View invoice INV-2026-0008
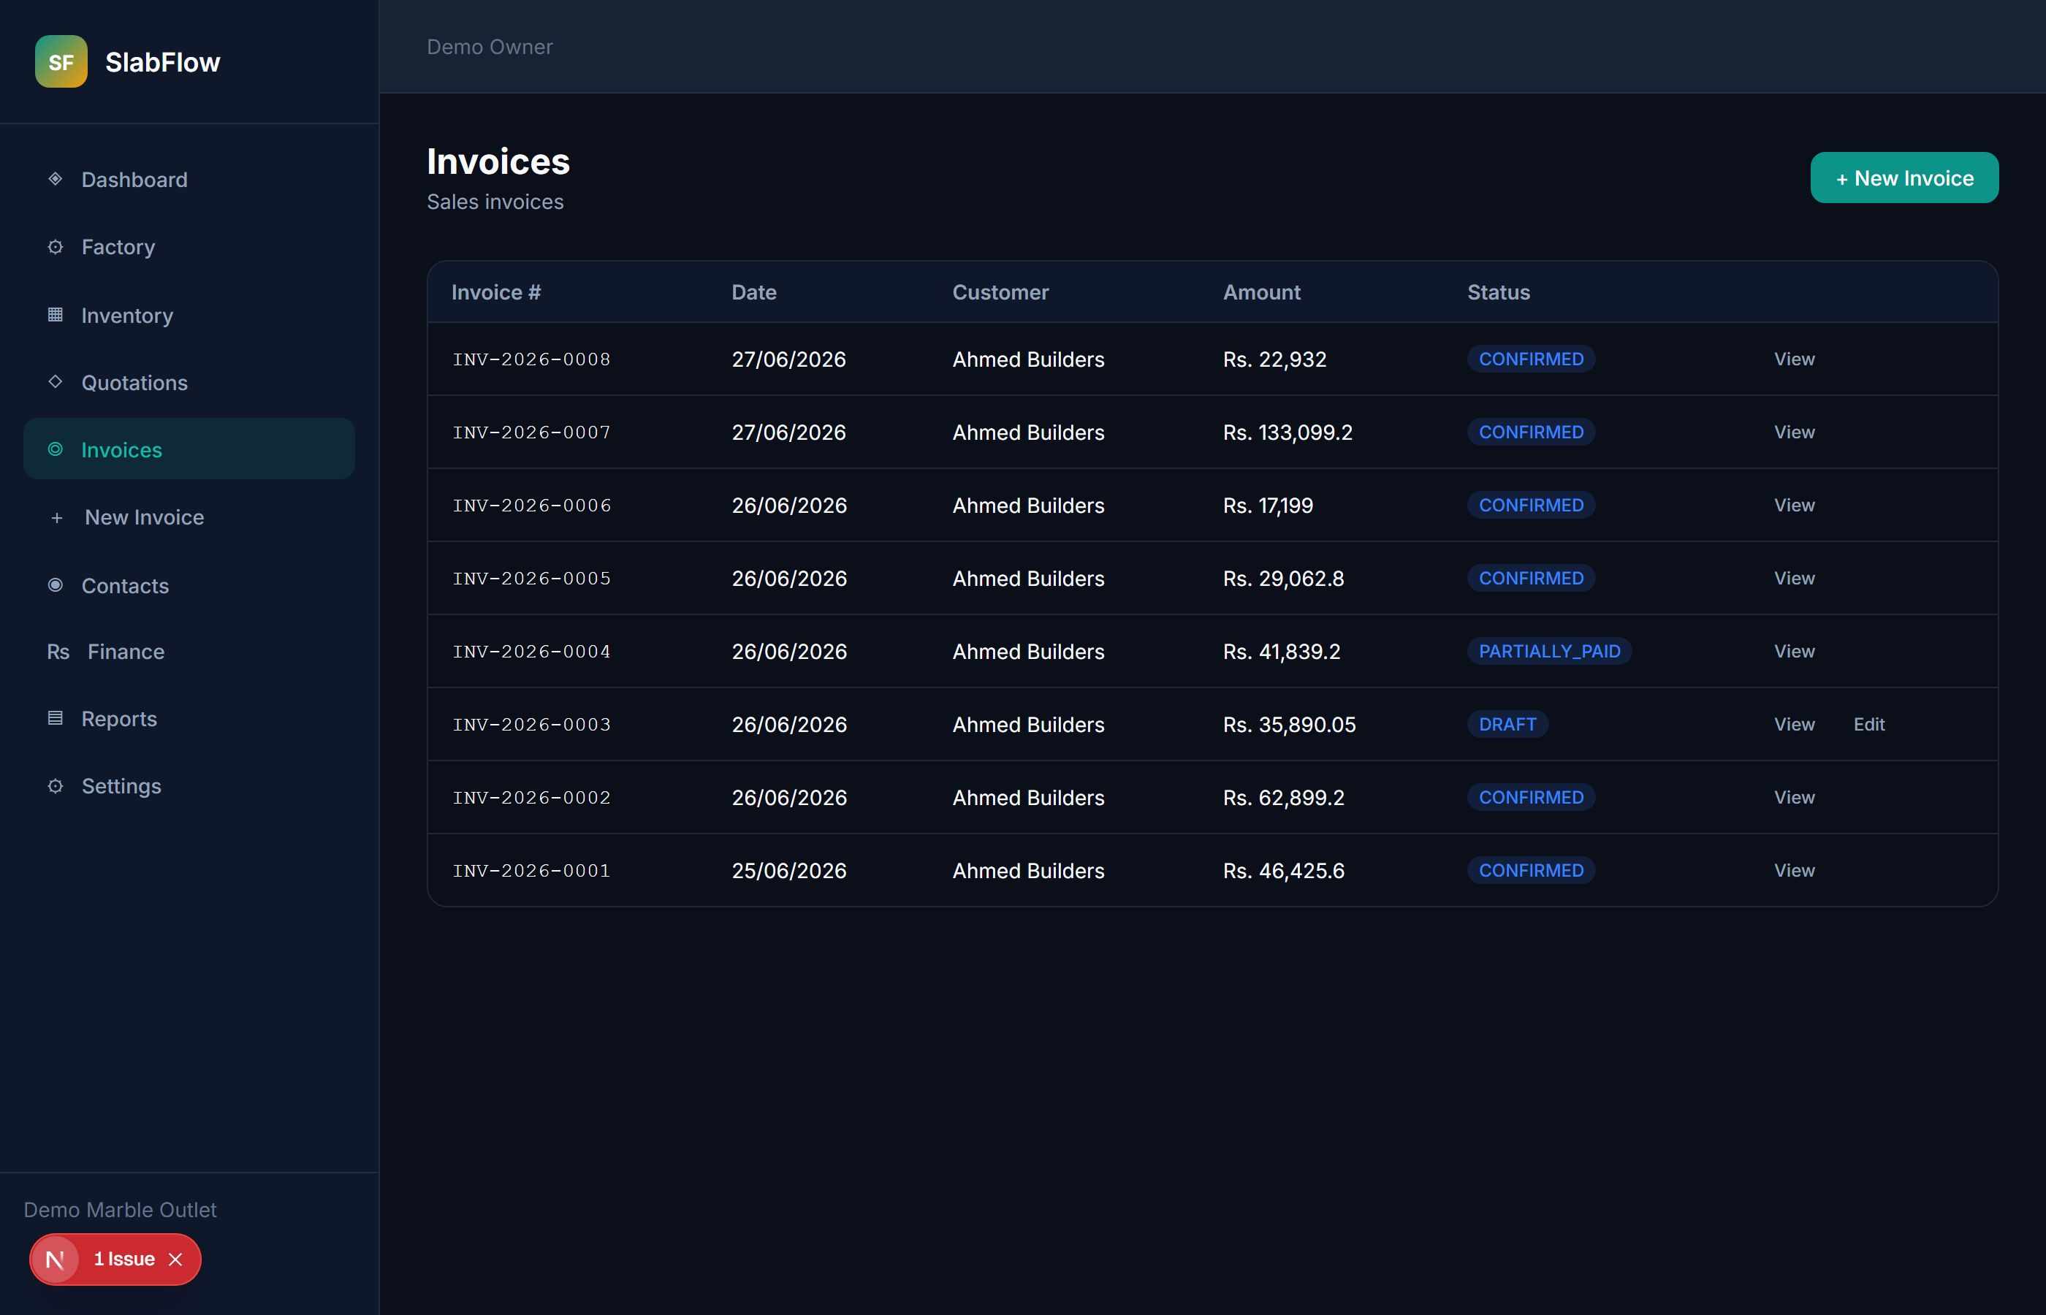 click(x=1794, y=359)
